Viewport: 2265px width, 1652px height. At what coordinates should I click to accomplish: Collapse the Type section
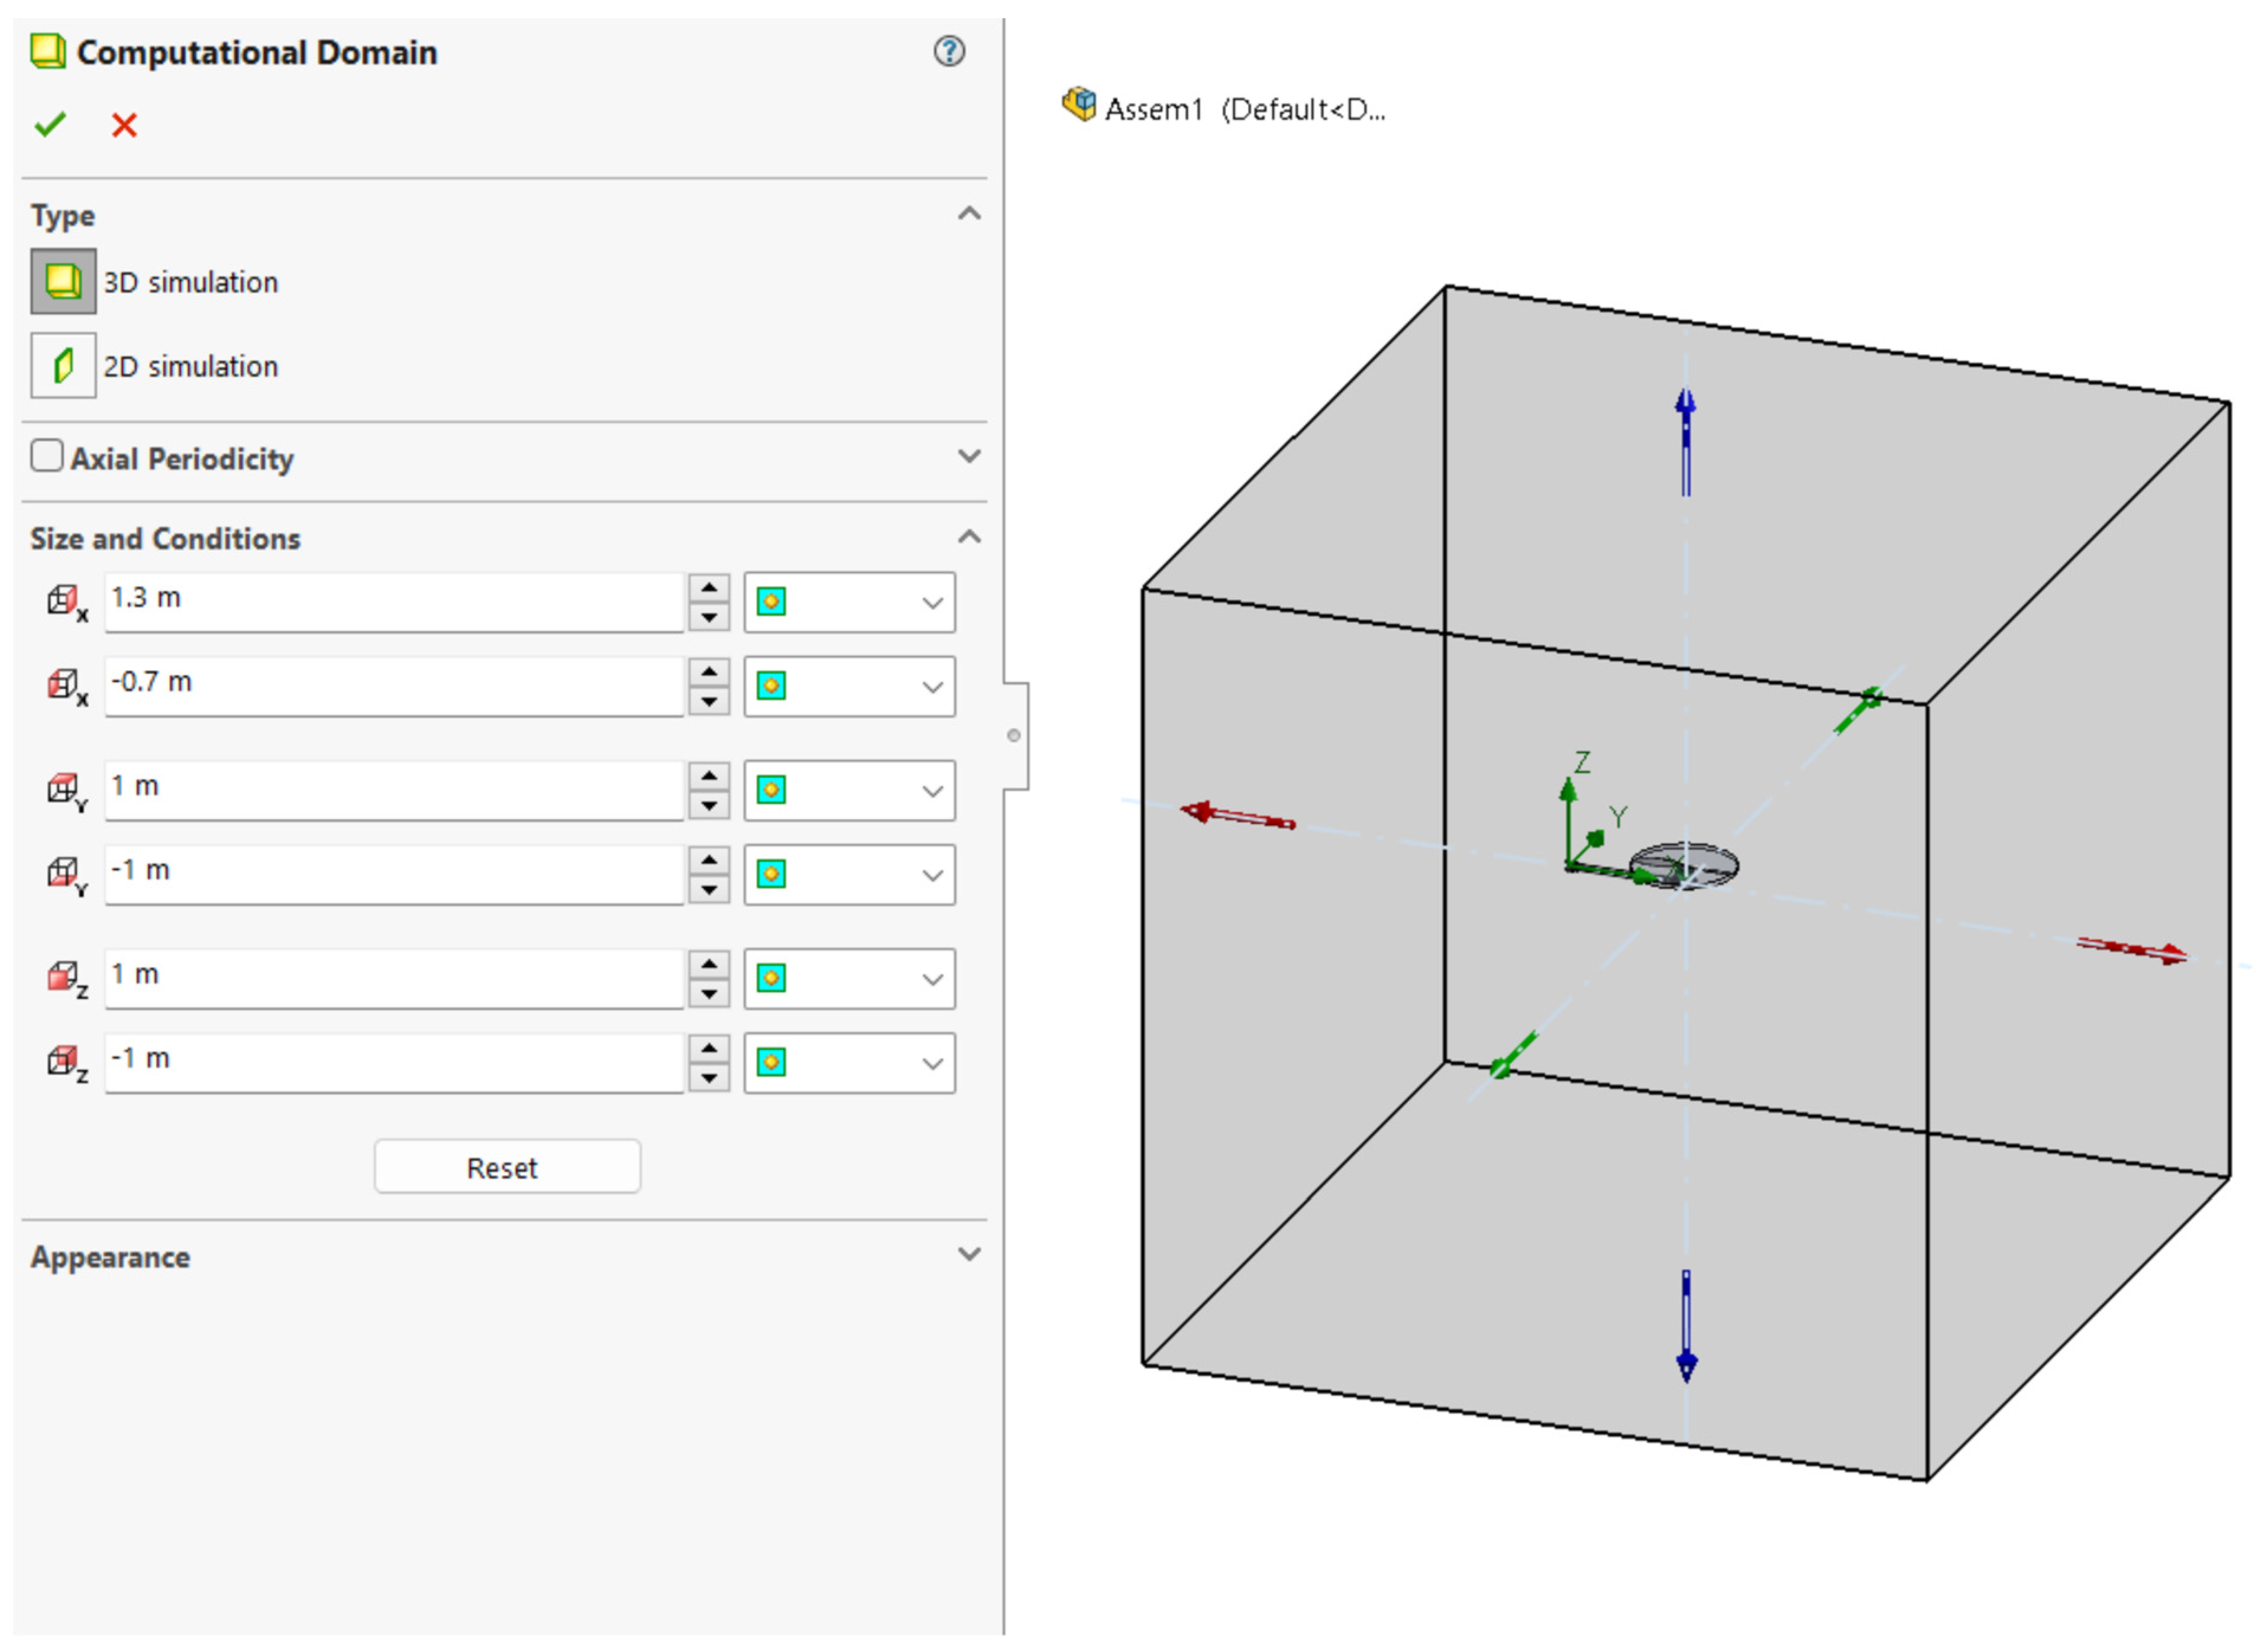click(968, 213)
